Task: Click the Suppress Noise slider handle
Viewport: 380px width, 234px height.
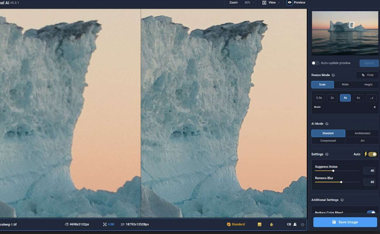Action: point(333,171)
